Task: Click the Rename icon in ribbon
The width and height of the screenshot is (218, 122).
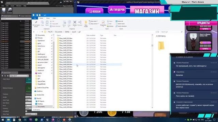Action: click(x=80, y=22)
